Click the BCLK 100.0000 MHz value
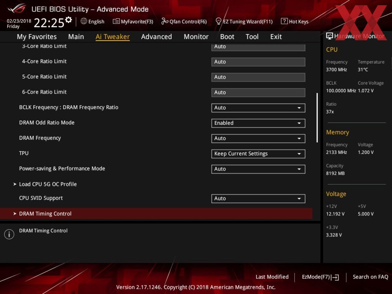392x294 pixels. pos(341,91)
